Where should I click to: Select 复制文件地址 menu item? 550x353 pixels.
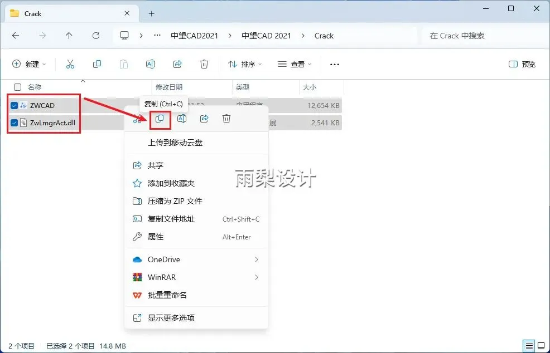tap(196, 219)
